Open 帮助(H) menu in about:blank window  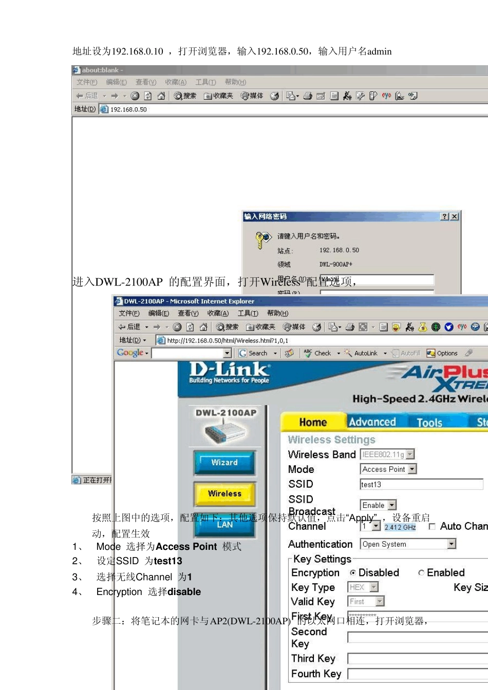click(235, 82)
